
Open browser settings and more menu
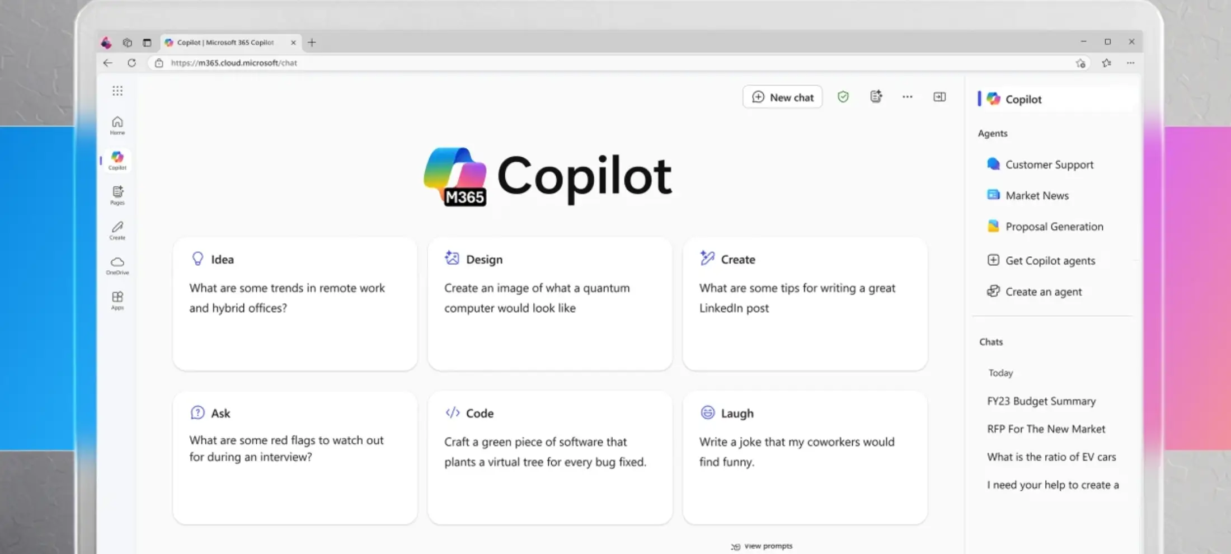pyautogui.click(x=1130, y=63)
